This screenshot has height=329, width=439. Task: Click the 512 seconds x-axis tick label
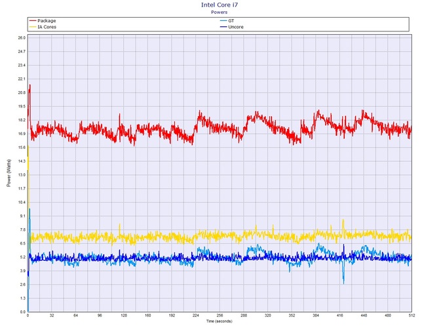pyautogui.click(x=411, y=315)
